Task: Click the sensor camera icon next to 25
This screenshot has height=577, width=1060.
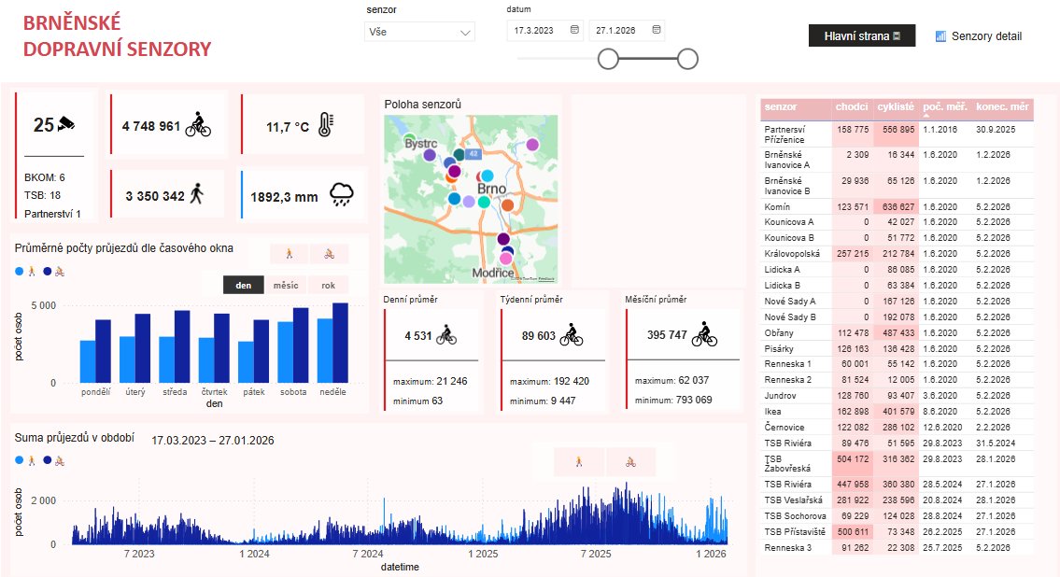Action: click(x=66, y=123)
